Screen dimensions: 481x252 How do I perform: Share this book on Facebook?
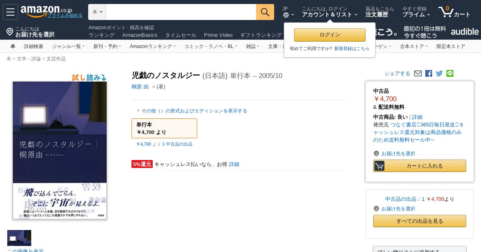coord(428,74)
